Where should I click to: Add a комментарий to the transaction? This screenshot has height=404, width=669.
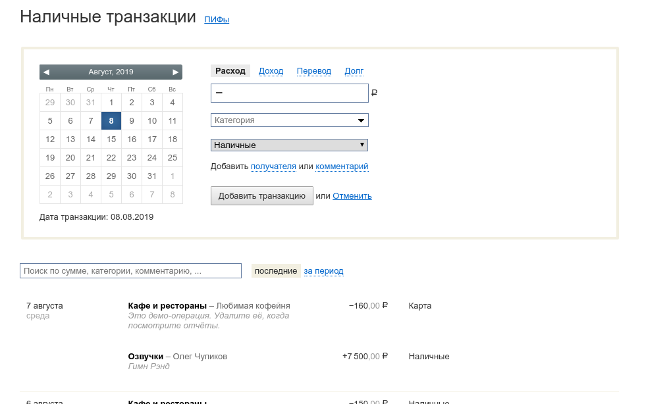[x=342, y=166]
